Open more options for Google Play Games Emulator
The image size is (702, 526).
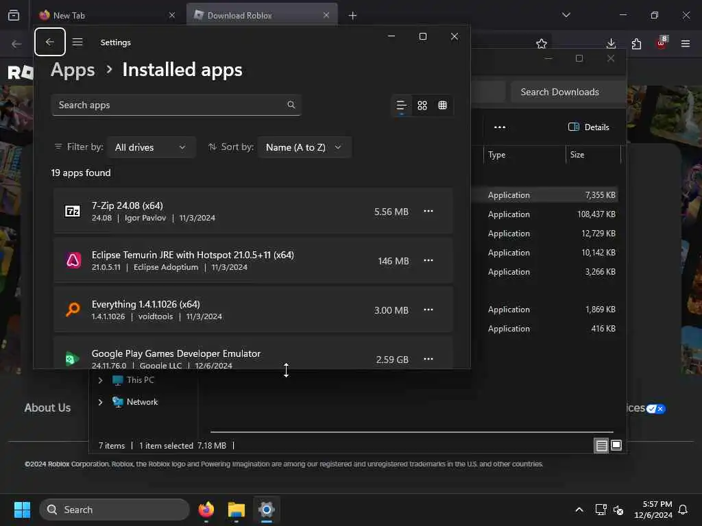pos(428,359)
